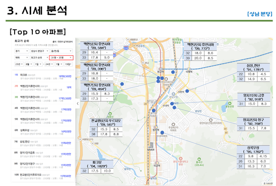Click the 판교JC junction marker
The height and width of the screenshot is (186, 276).
coord(134,46)
